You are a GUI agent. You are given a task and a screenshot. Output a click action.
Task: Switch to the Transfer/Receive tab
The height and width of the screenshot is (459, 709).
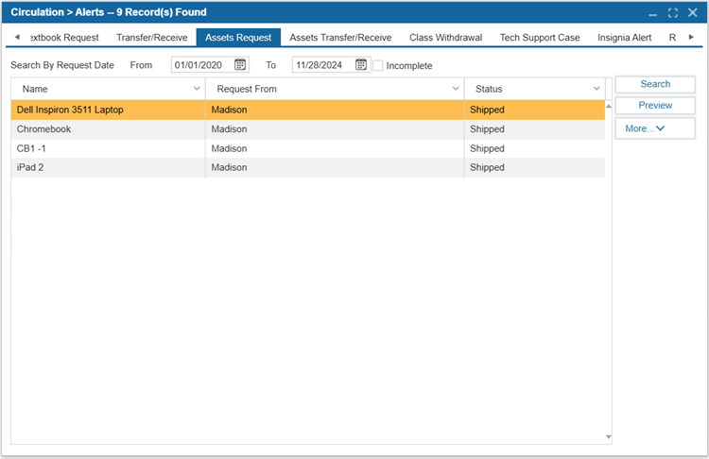click(152, 38)
